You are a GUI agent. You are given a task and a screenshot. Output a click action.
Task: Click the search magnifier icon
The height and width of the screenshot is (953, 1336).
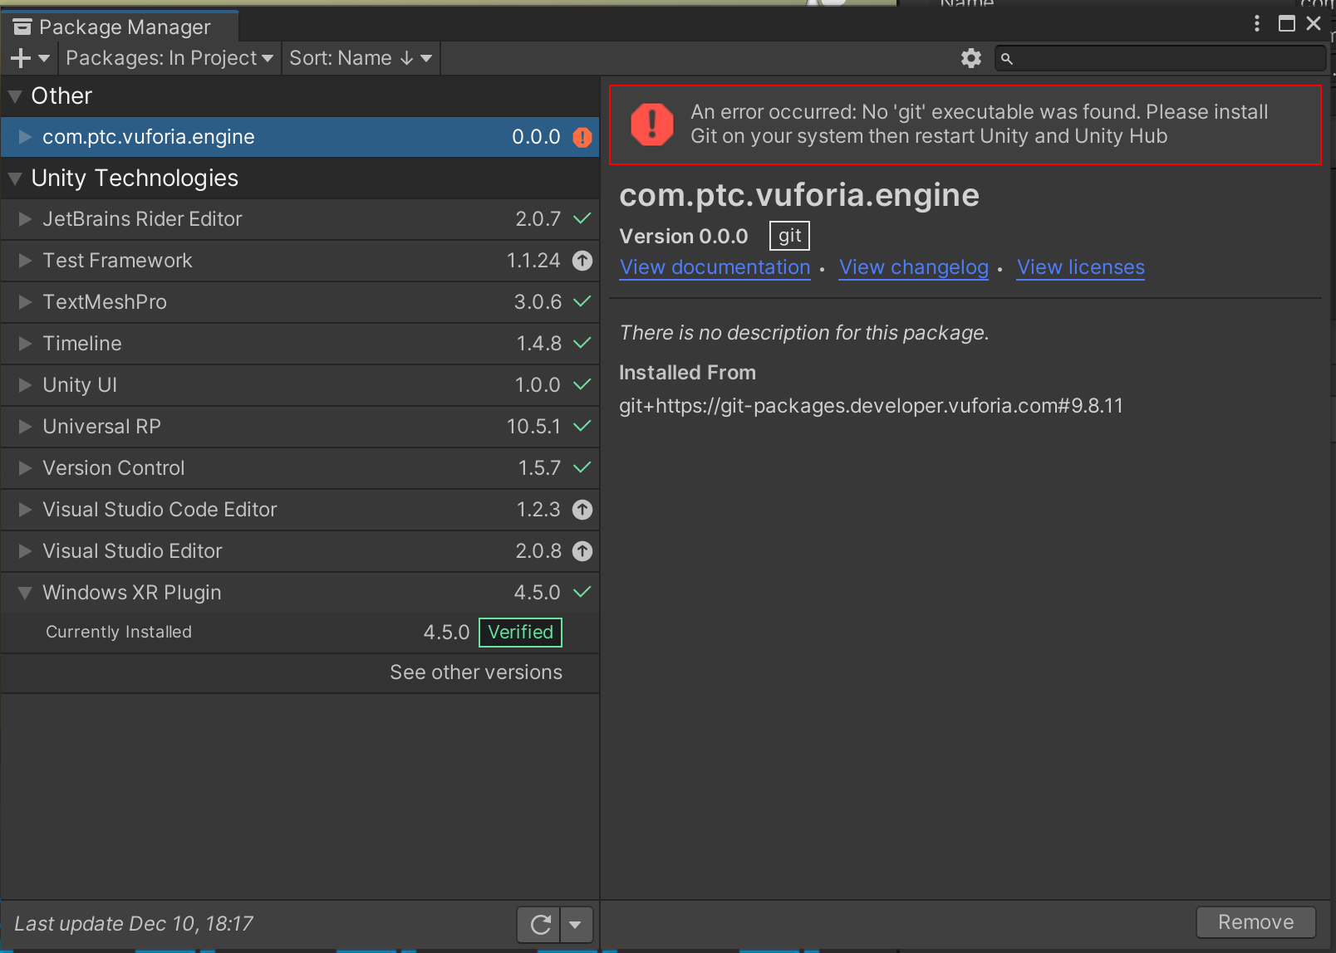[1006, 59]
